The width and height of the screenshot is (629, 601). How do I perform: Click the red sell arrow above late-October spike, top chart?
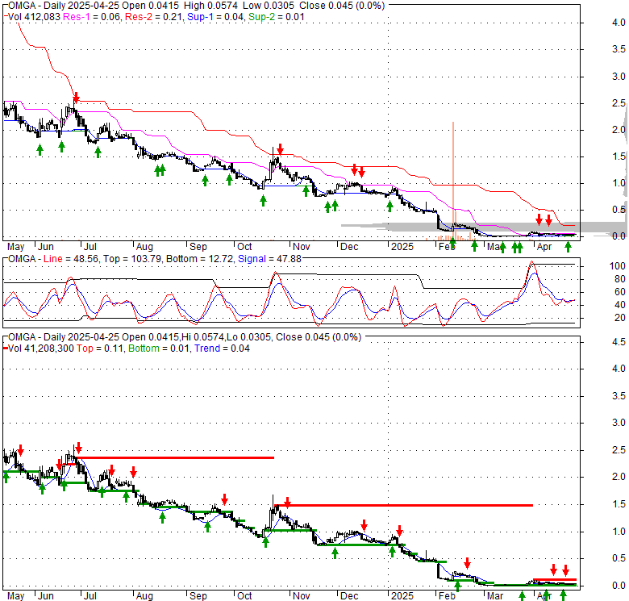click(280, 149)
